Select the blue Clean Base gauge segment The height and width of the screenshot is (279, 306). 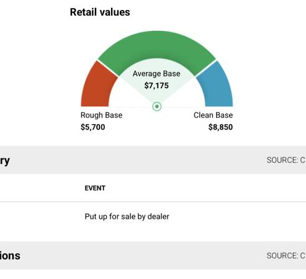coord(217,86)
